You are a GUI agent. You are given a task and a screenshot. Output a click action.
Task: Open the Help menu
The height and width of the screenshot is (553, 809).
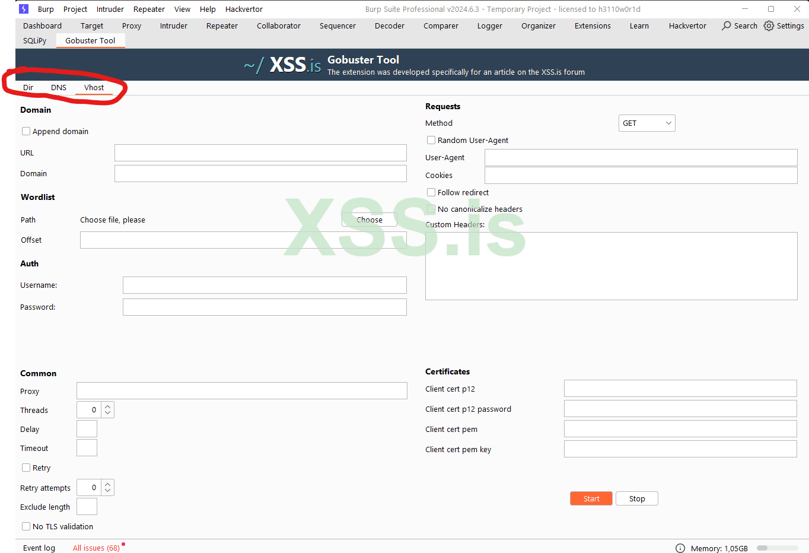pos(208,9)
